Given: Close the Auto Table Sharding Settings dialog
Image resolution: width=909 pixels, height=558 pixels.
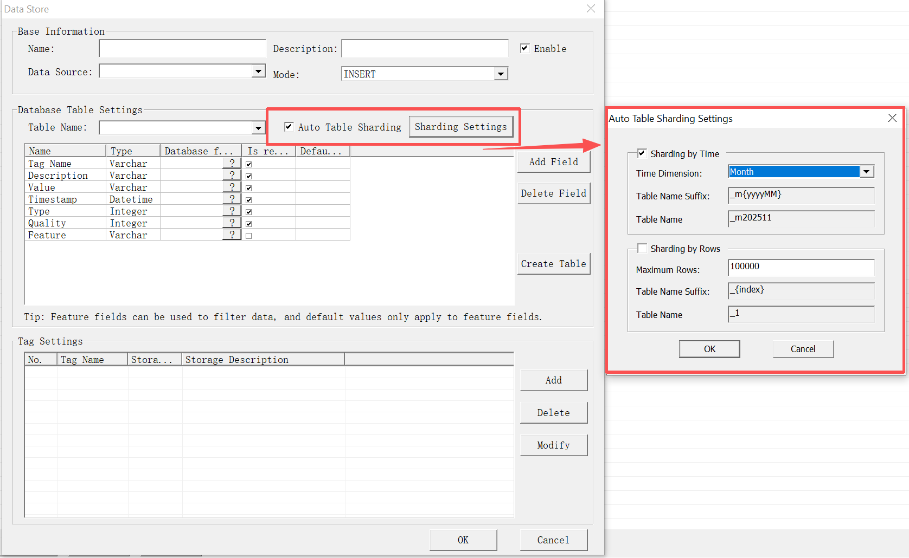Looking at the screenshot, I should (892, 118).
